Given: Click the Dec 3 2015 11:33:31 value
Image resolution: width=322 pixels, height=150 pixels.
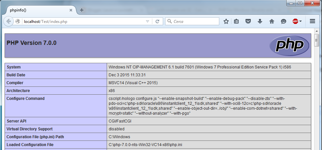Looking at the screenshot, I should click(127, 75).
